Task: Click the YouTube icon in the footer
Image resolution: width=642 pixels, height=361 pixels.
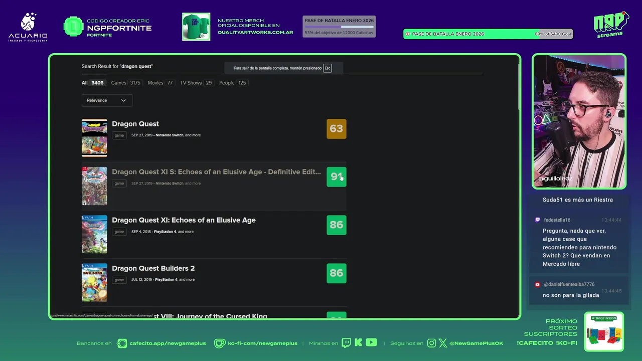Action: coord(371,342)
